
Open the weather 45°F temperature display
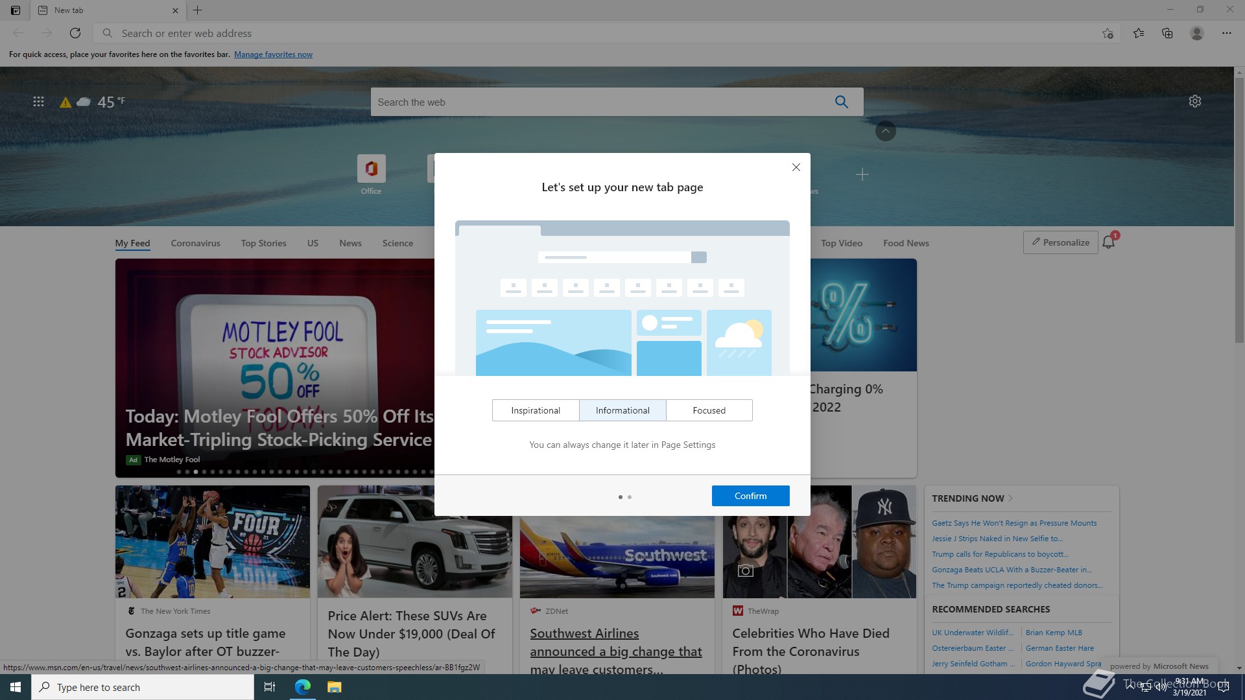tap(112, 102)
